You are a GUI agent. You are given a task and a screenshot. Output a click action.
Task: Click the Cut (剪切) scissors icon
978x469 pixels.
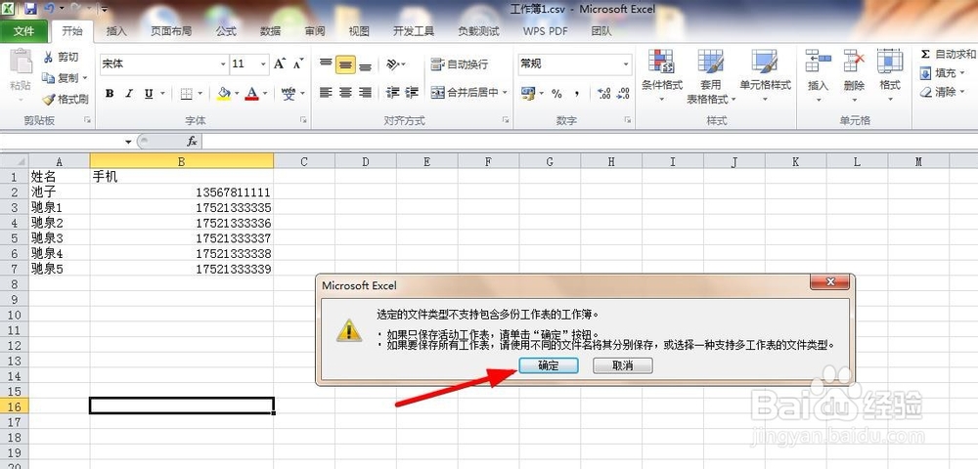48,58
